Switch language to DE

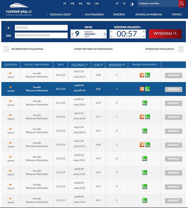(x=73, y=3)
